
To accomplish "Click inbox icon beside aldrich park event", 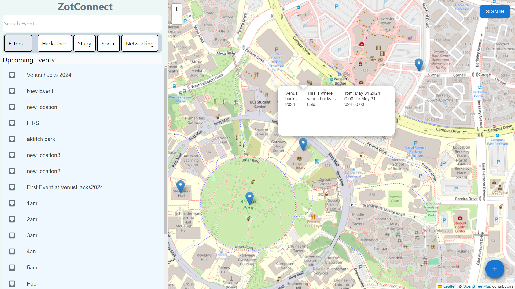I will coord(12,139).
